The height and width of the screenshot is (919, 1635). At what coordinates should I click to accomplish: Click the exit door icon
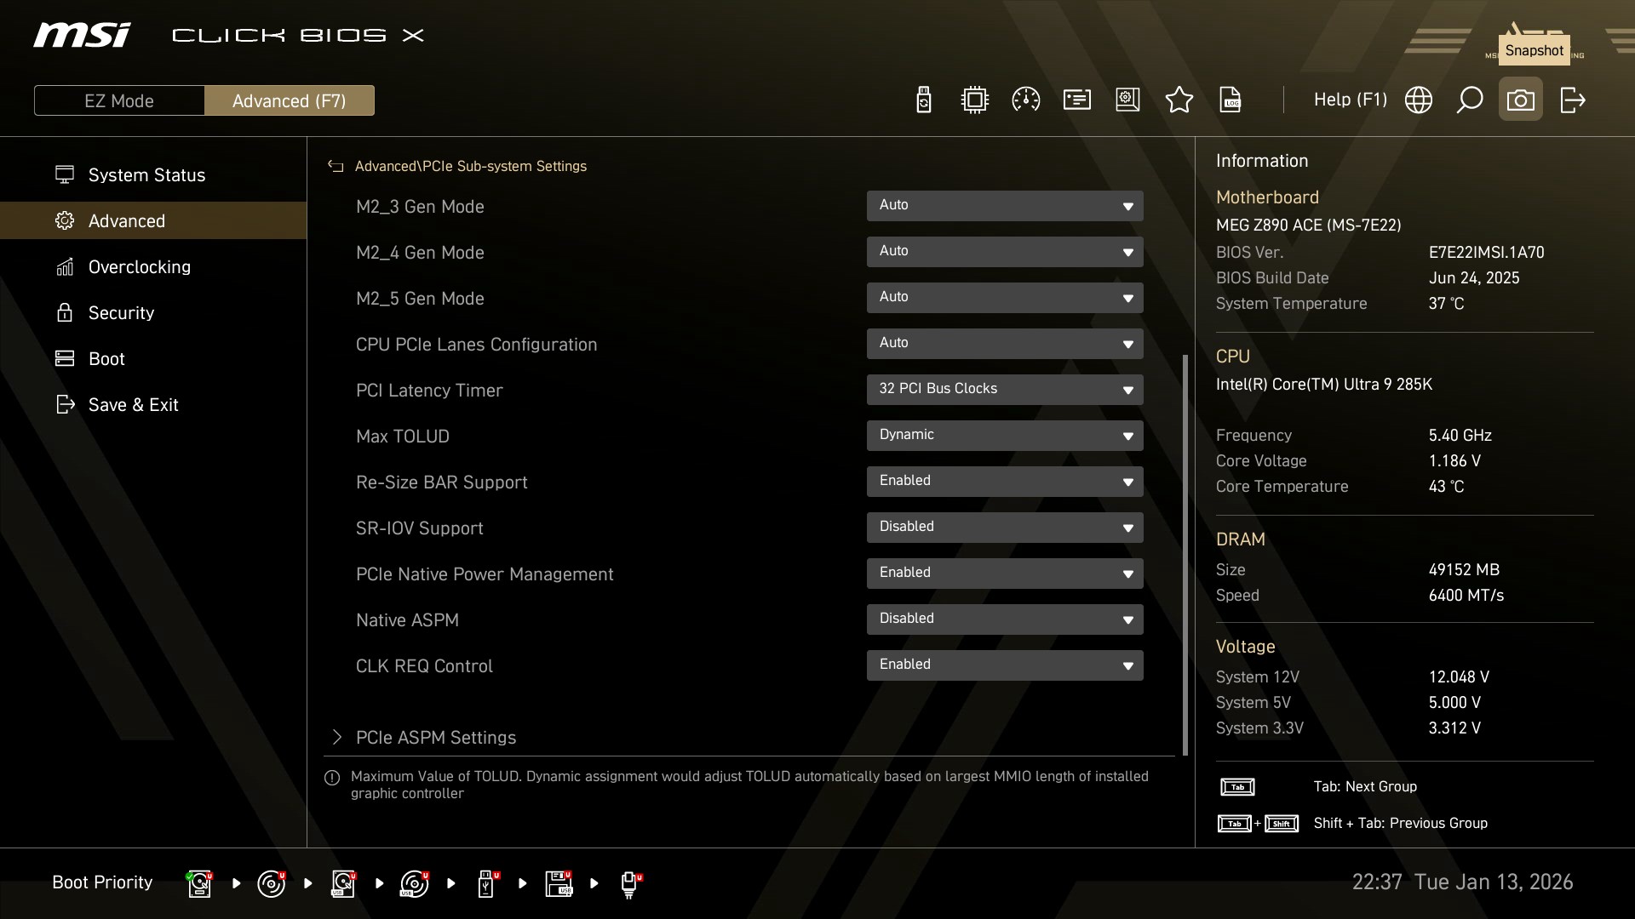(x=1572, y=100)
